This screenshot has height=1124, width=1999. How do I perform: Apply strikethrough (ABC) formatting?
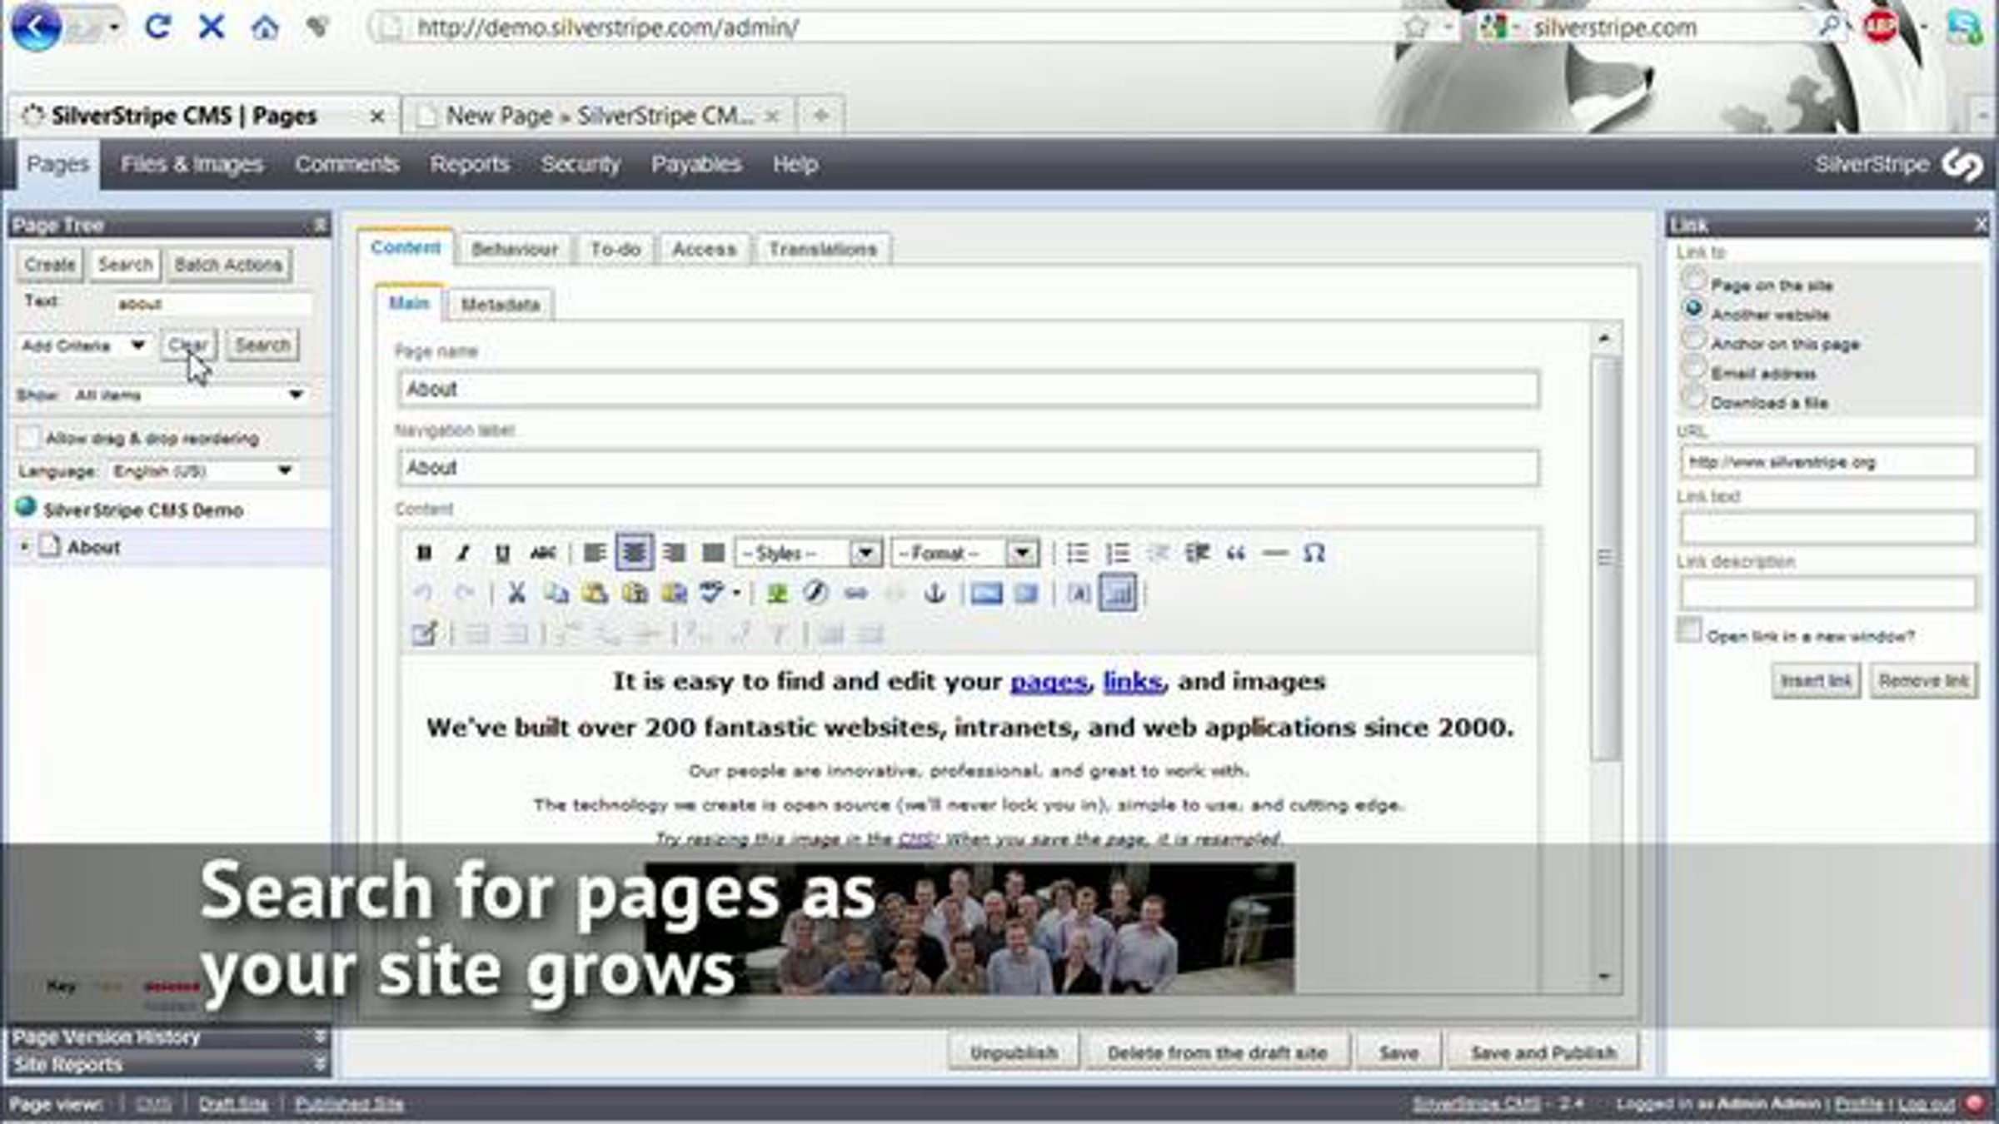(x=543, y=553)
